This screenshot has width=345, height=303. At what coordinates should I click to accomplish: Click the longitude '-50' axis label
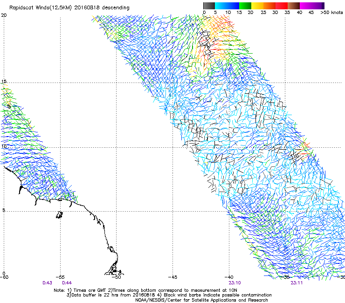(117, 277)
